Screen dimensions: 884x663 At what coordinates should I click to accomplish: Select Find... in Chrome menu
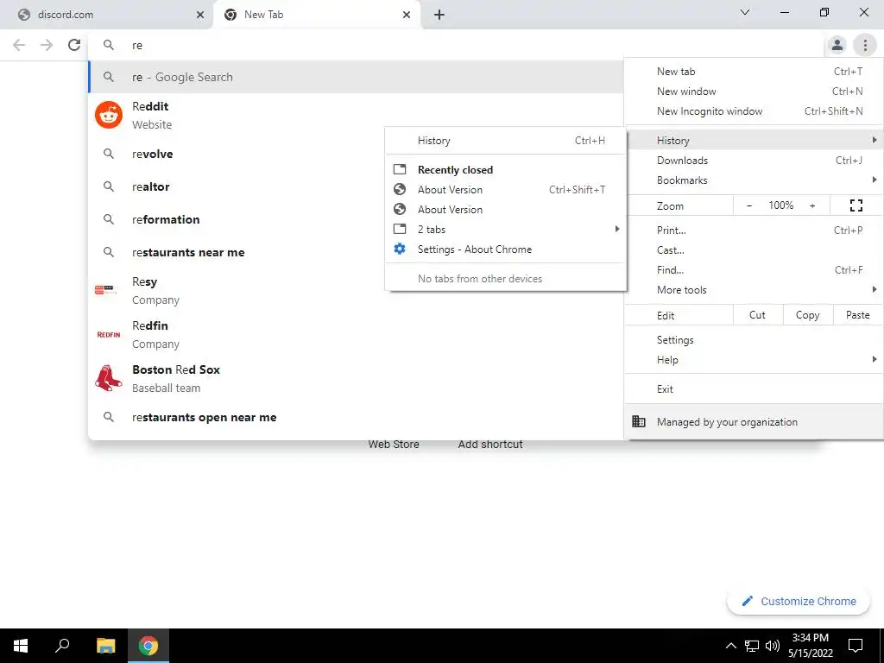coord(754,270)
